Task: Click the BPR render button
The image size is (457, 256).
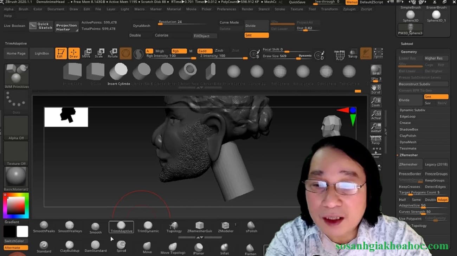Action: pyautogui.click(x=376, y=70)
